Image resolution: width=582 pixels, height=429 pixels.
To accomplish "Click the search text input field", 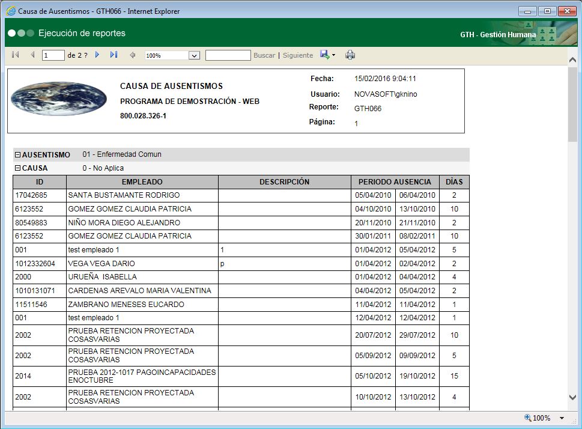I will 228,55.
